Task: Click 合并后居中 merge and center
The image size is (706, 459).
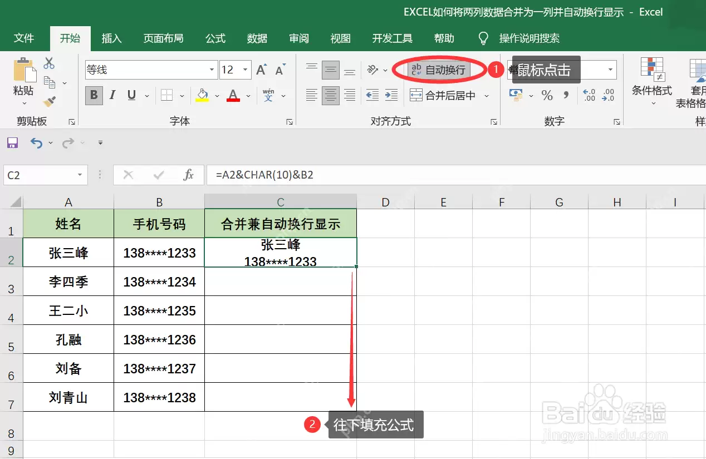Action: tap(443, 95)
